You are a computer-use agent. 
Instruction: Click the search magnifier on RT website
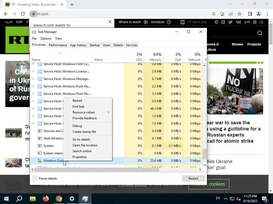[260, 33]
